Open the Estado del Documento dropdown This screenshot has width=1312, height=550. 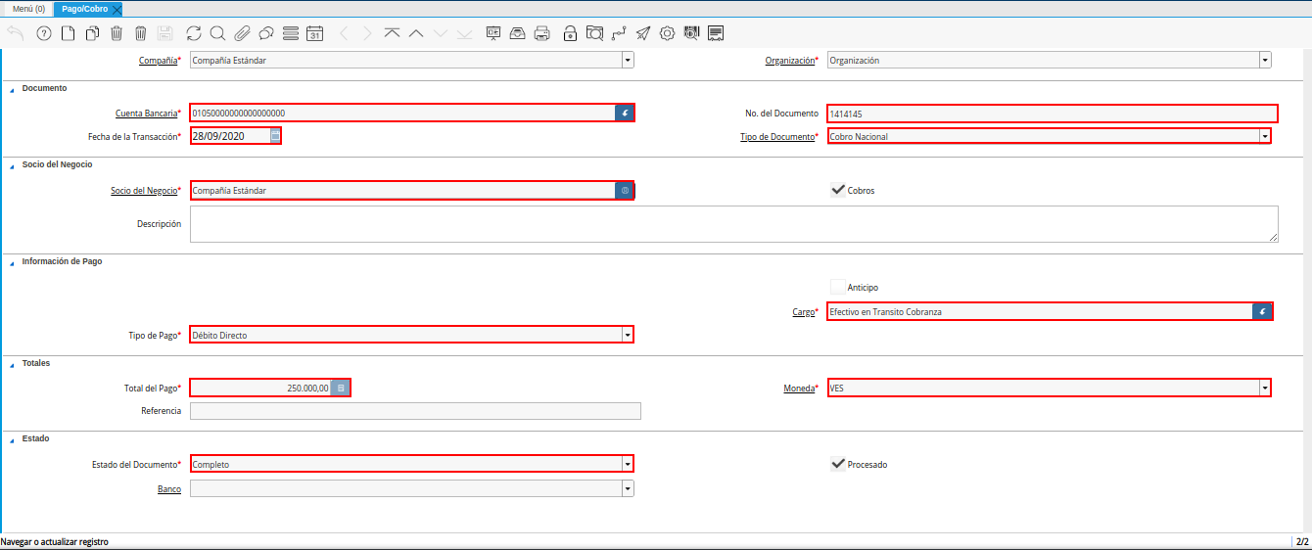[628, 464]
